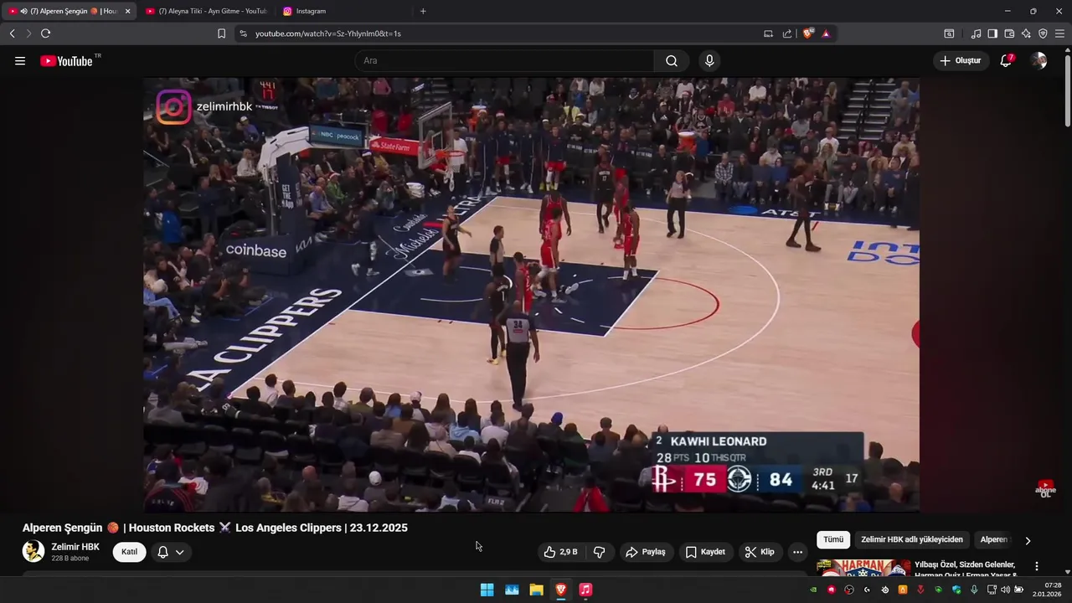Share the video via Paylaş

(x=645, y=552)
